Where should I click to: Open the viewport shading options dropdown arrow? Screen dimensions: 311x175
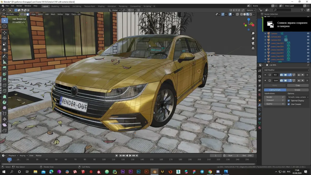254,14
